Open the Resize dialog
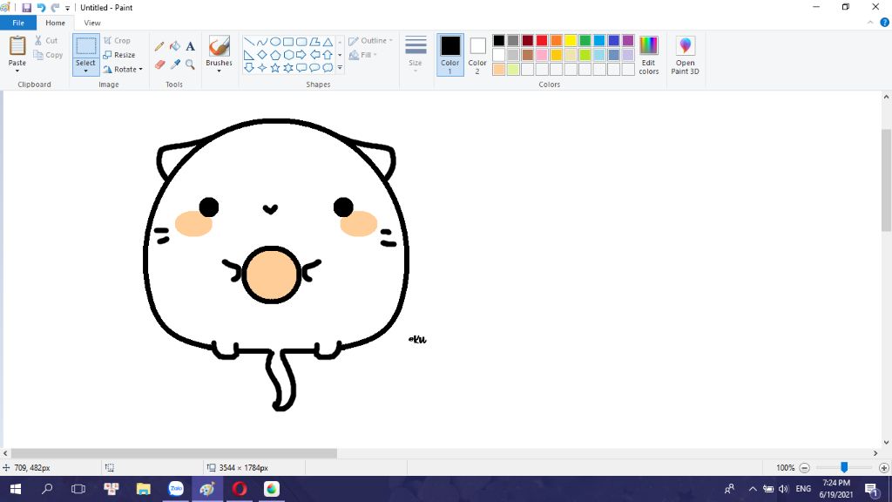The width and height of the screenshot is (892, 502). click(x=119, y=55)
